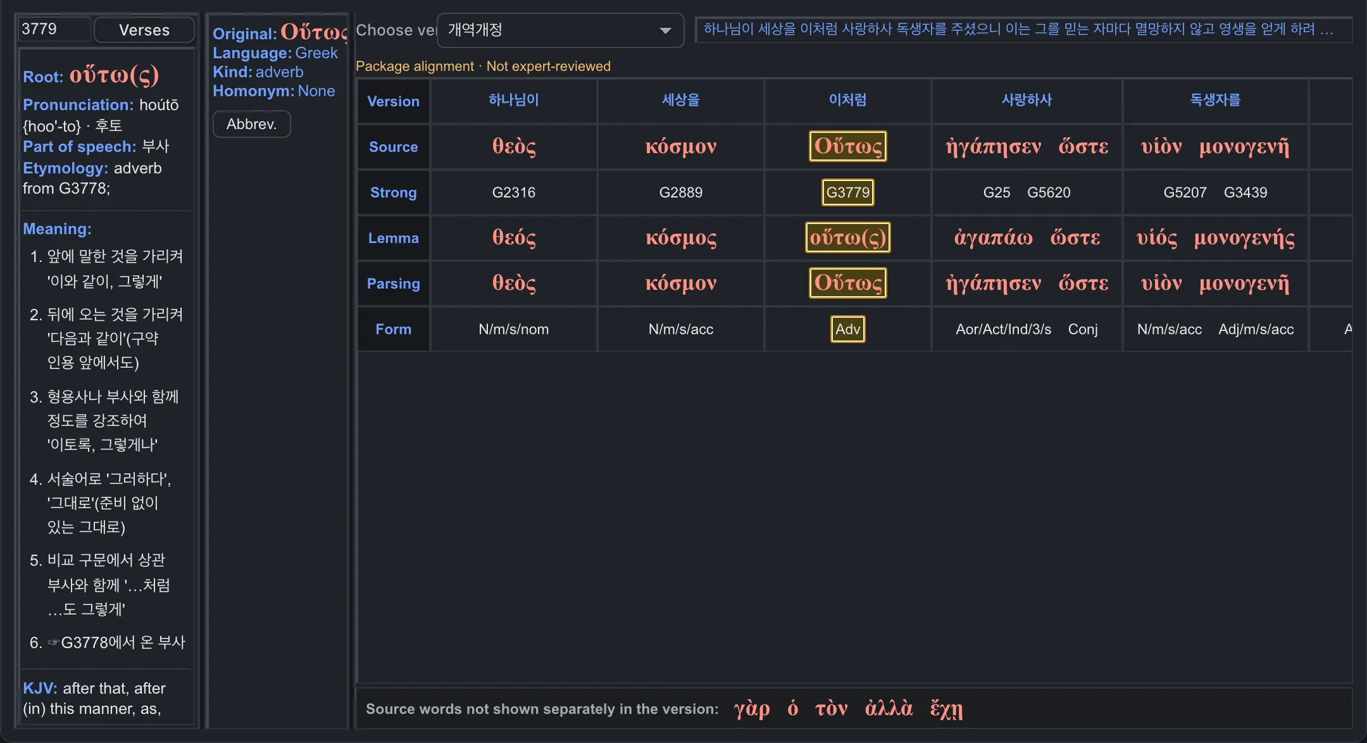1367x743 pixels.
Task: Click the G3778 reference in meaning 6
Action: tap(86, 642)
